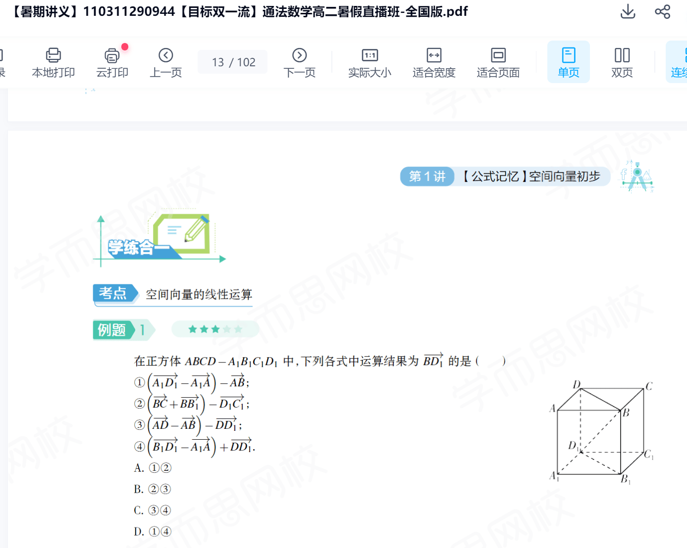The height and width of the screenshot is (548, 687).
Task: Click expression ① with A₁D₁ − A₁A
Action: 192,382
